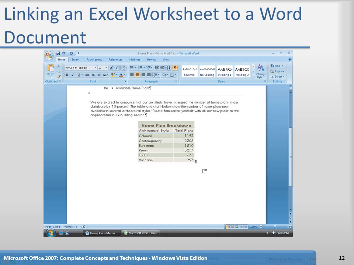Toggle Justify alignment
Screen dimensions: 354x265
point(149,75)
